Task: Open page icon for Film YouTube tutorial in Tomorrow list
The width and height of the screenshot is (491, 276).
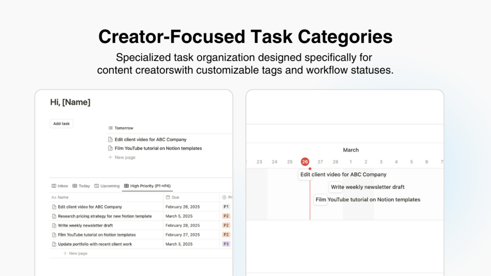Action: tap(110, 149)
